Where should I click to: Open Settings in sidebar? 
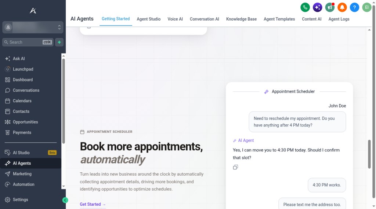[31, 200]
